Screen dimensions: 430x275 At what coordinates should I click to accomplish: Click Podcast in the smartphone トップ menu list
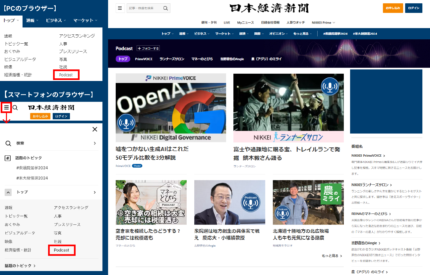(62, 250)
